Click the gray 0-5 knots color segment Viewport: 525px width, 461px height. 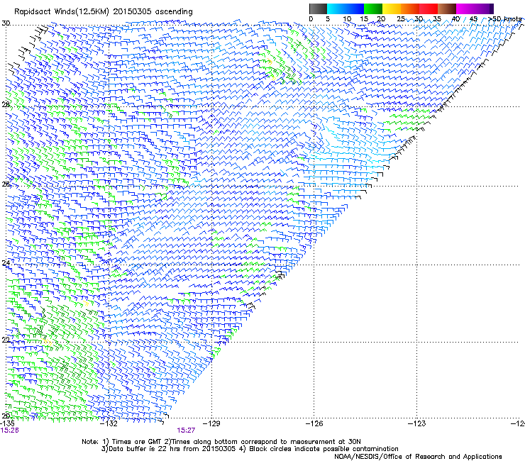[x=318, y=9]
